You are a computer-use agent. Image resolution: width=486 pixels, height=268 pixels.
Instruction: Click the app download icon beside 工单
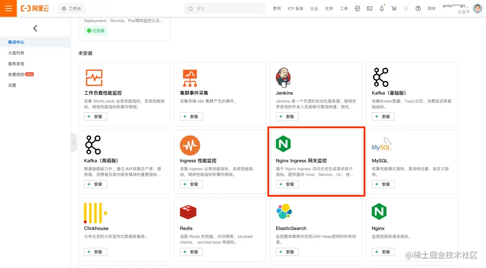click(x=357, y=9)
